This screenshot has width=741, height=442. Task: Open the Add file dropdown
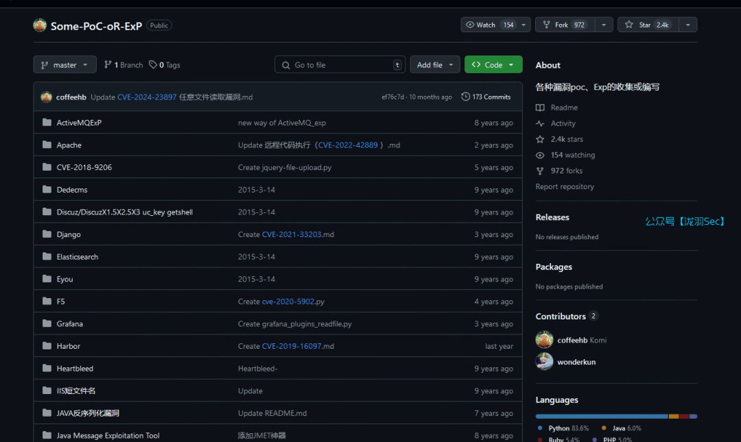[435, 64]
